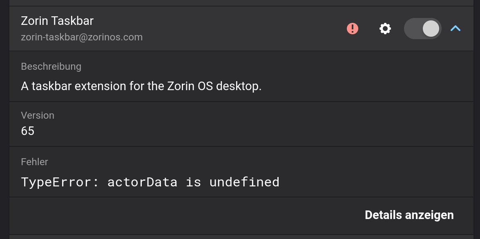Click the Version label
The height and width of the screenshot is (239, 480).
click(38, 115)
